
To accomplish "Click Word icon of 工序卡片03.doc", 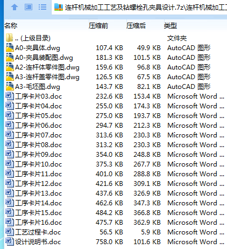I will coord(10,96).
